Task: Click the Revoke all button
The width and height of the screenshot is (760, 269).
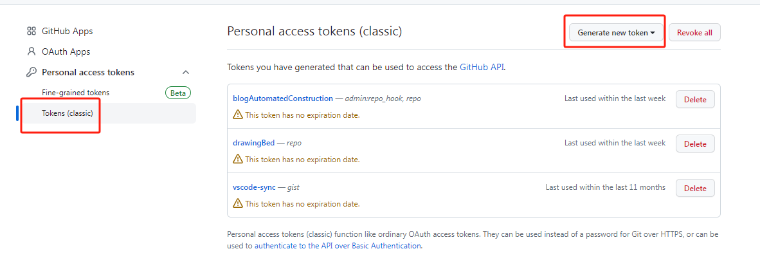Action: [x=694, y=32]
